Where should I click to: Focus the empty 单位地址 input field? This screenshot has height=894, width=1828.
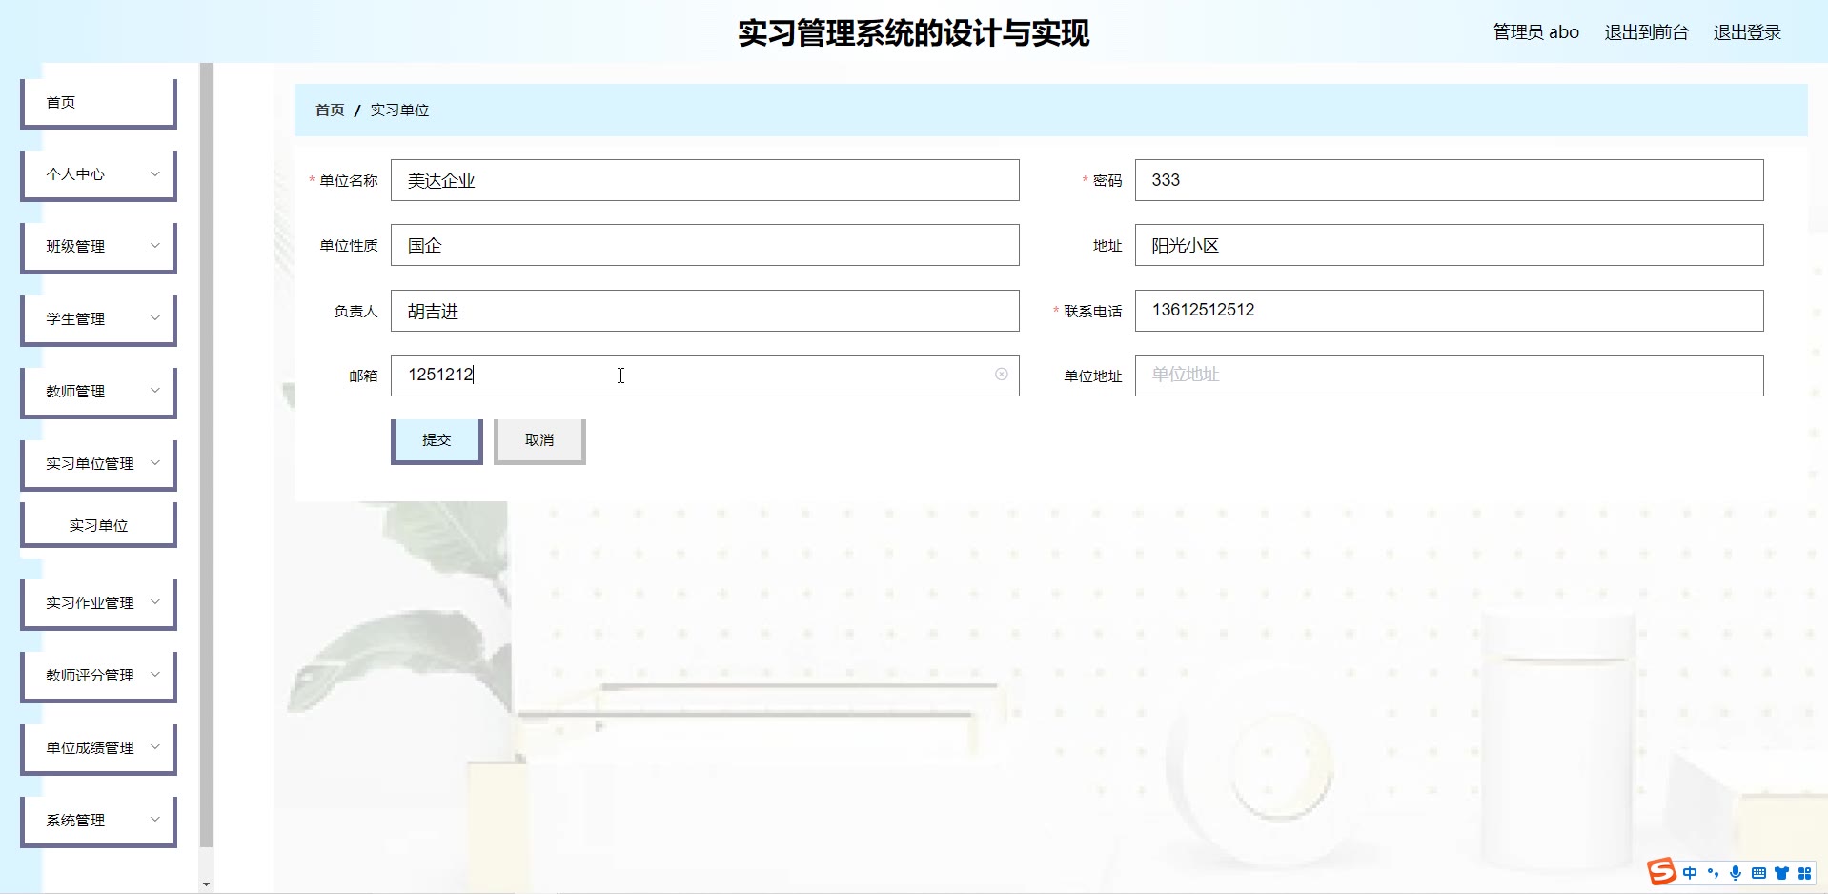click(1449, 376)
